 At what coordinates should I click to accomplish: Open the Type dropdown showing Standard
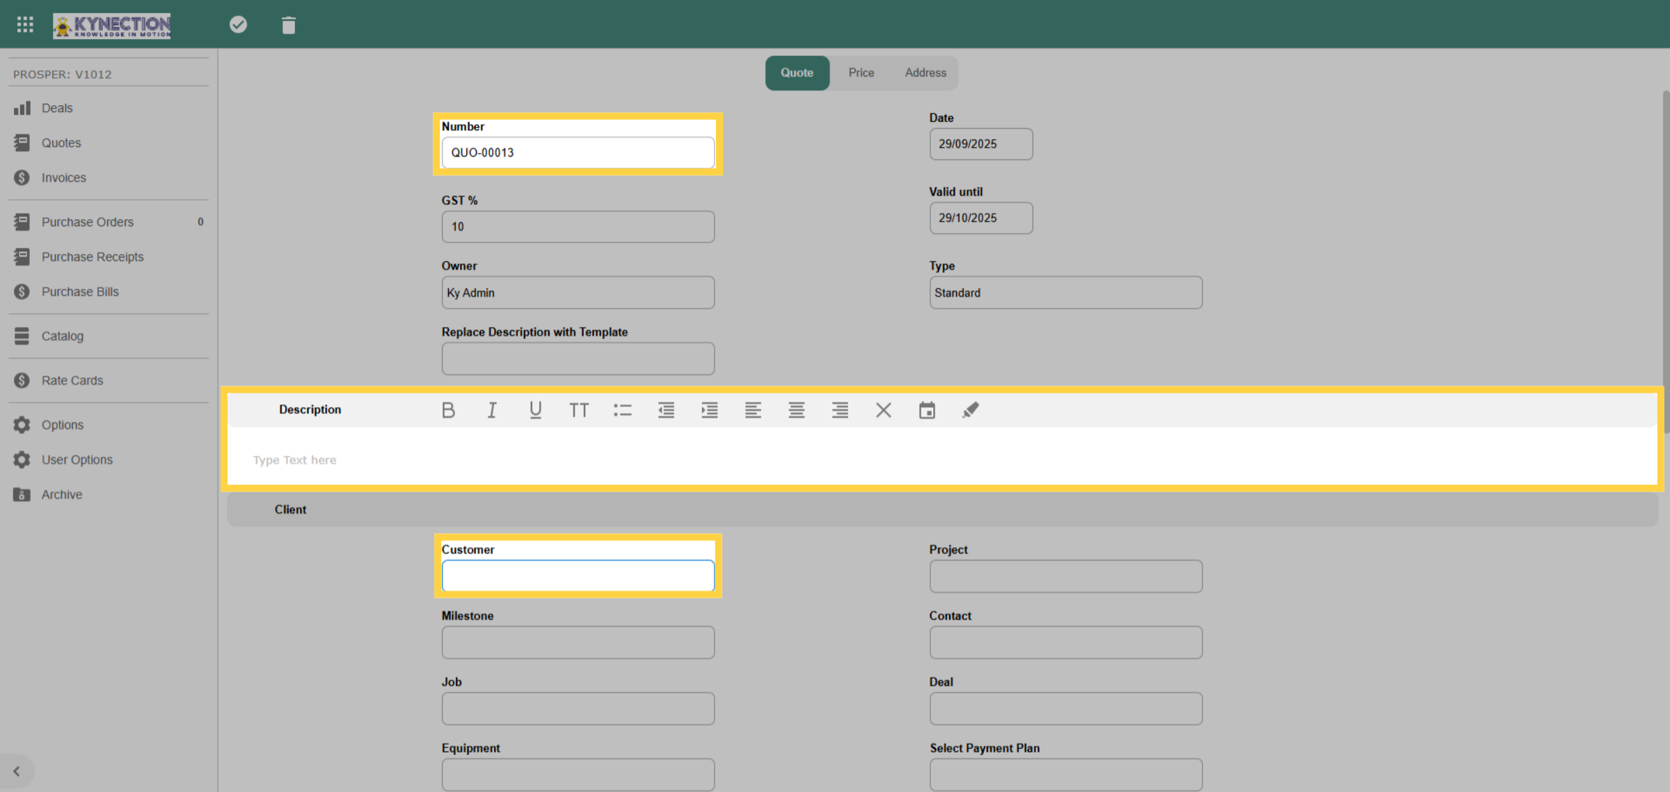[x=1065, y=293]
